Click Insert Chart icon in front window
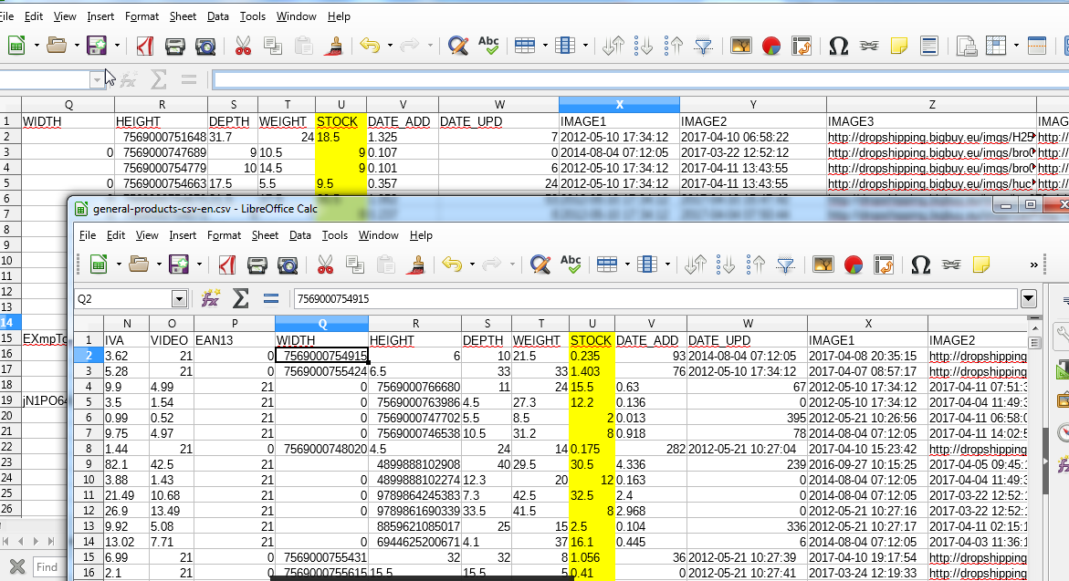The width and height of the screenshot is (1069, 581). [x=853, y=265]
